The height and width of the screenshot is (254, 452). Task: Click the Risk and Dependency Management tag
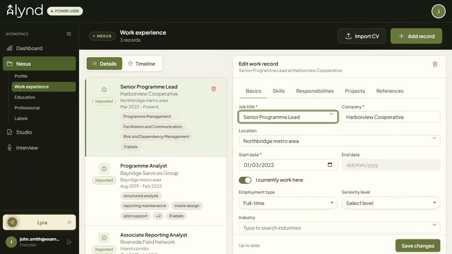click(x=156, y=136)
